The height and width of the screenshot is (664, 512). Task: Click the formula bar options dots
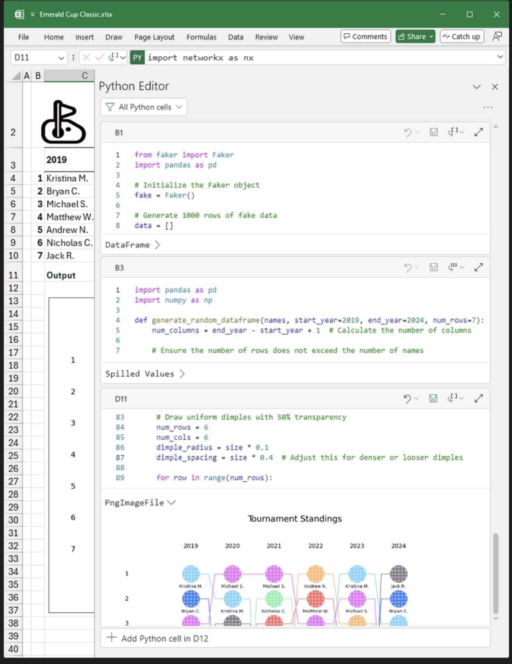73,58
